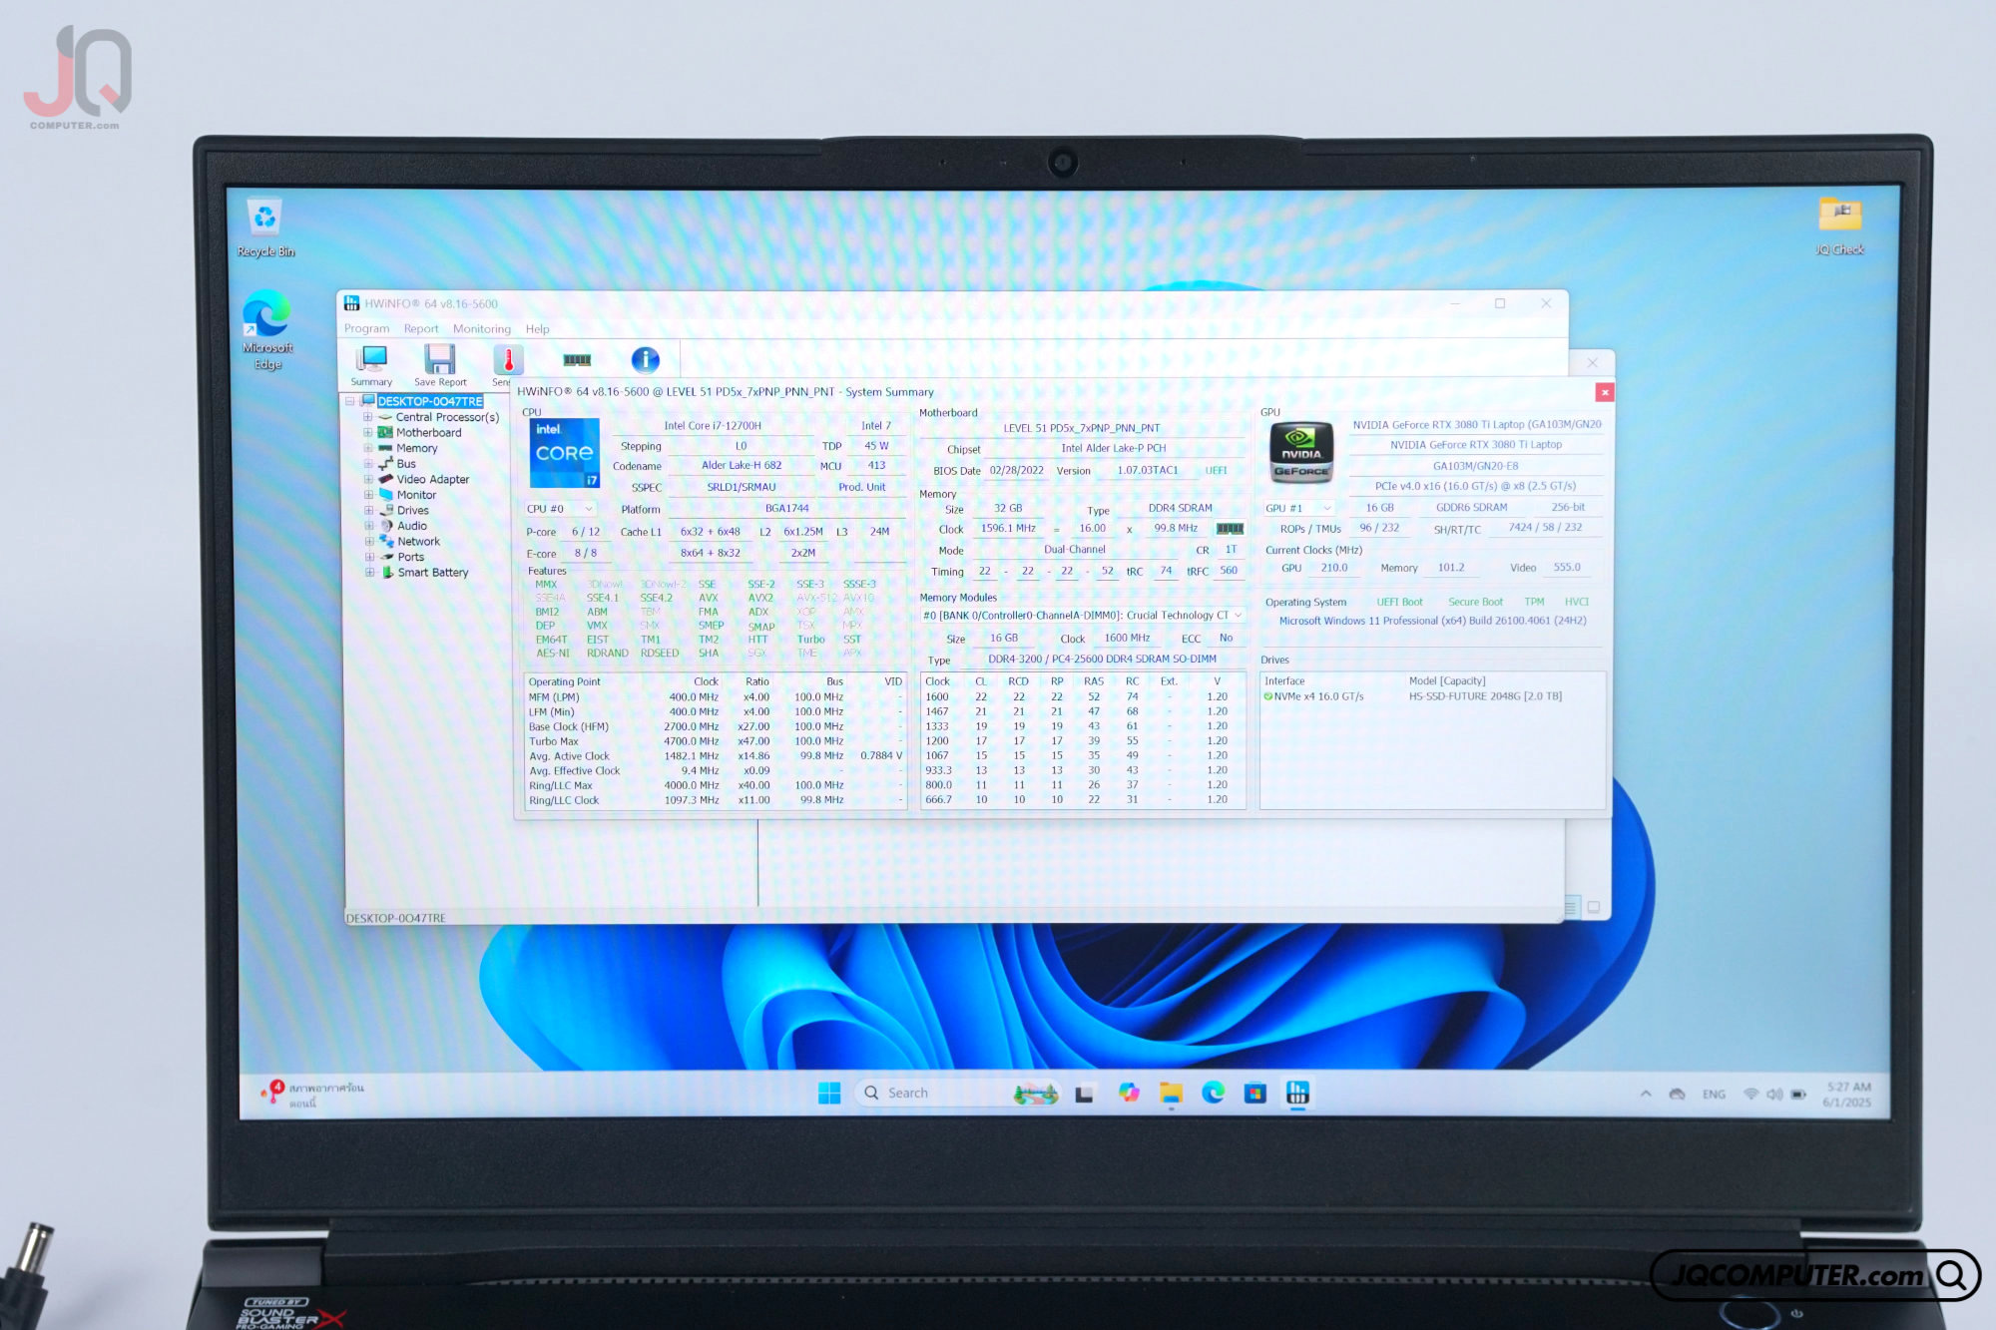Viewport: 1996px width, 1330px height.
Task: Expand the Network tree node
Action: (x=369, y=542)
